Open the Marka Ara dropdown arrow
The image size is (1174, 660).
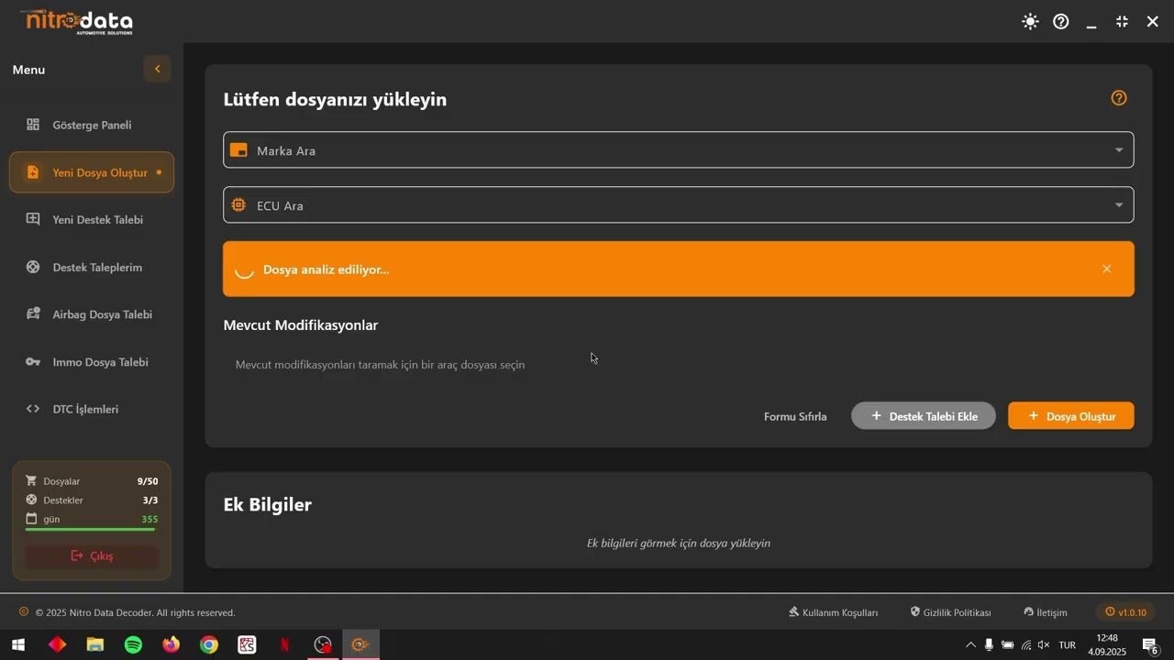pos(1118,150)
